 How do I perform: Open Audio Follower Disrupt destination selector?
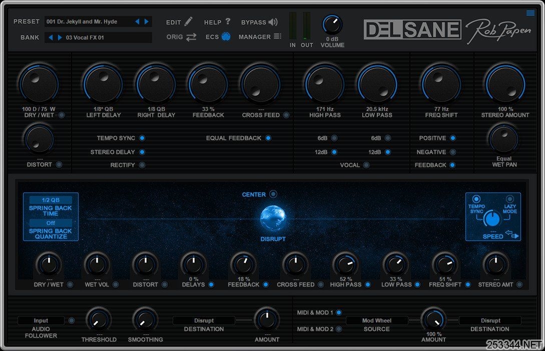click(204, 320)
